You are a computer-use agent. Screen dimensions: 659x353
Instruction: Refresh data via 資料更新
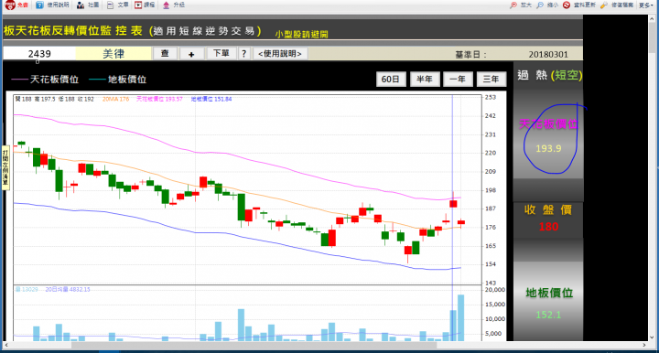[579, 5]
